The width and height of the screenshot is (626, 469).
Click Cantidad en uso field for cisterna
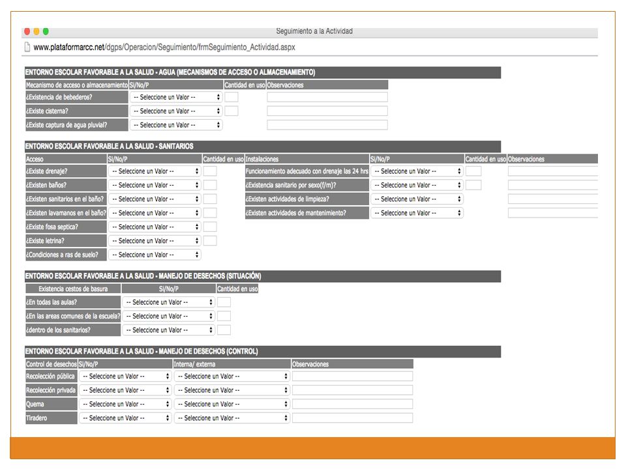[231, 111]
